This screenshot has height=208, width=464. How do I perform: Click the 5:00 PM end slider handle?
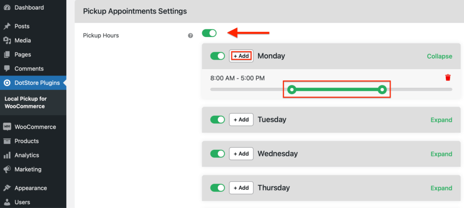click(382, 90)
